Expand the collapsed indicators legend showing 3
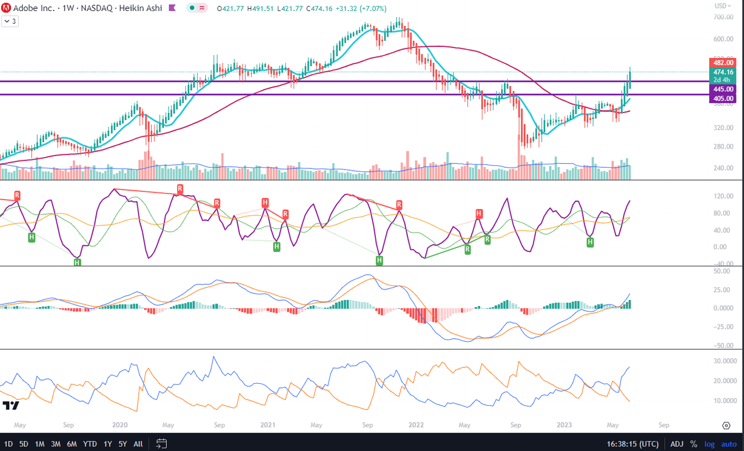Image resolution: width=744 pixels, height=451 pixels. pyautogui.click(x=10, y=21)
